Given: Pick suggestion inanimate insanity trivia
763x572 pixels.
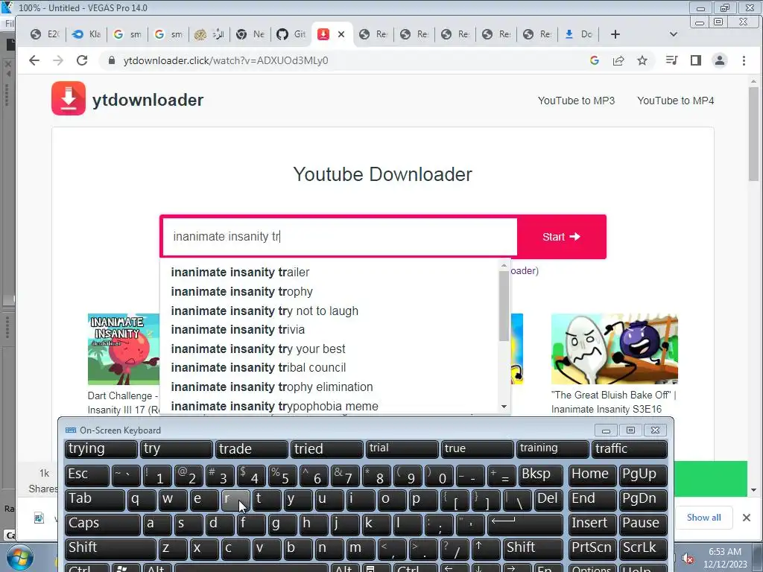Looking at the screenshot, I should pos(329,330).
